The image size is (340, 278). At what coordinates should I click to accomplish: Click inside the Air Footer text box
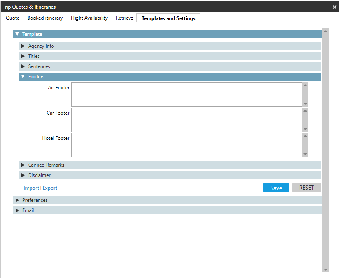[x=187, y=95]
